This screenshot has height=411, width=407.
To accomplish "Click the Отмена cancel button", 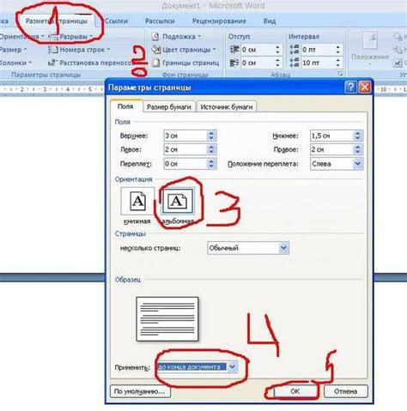I will [x=345, y=391].
